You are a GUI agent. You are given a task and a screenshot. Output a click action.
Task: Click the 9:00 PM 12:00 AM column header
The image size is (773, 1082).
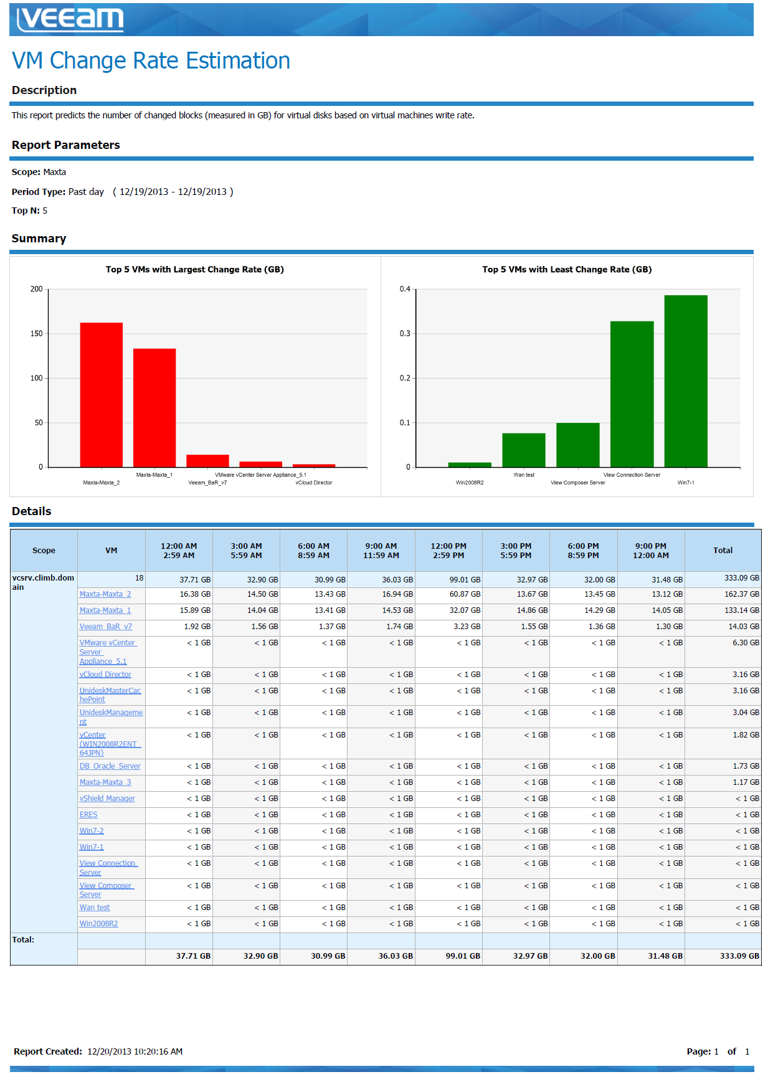651,551
